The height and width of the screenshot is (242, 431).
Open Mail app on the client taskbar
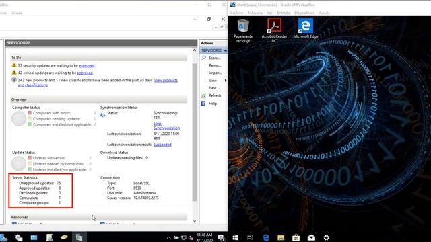(311, 237)
